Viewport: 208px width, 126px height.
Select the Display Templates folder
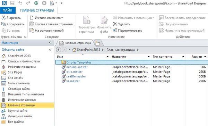(x=132, y=62)
